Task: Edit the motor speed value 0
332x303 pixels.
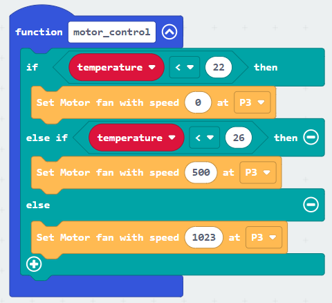Action: point(198,102)
